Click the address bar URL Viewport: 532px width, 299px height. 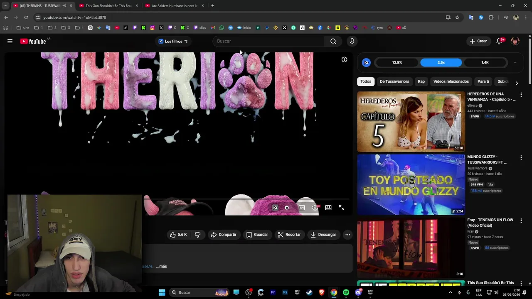tap(75, 17)
